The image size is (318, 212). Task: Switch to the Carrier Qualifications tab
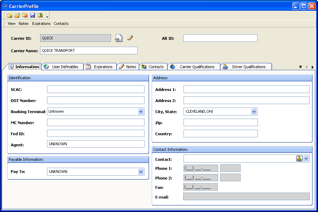click(197, 67)
